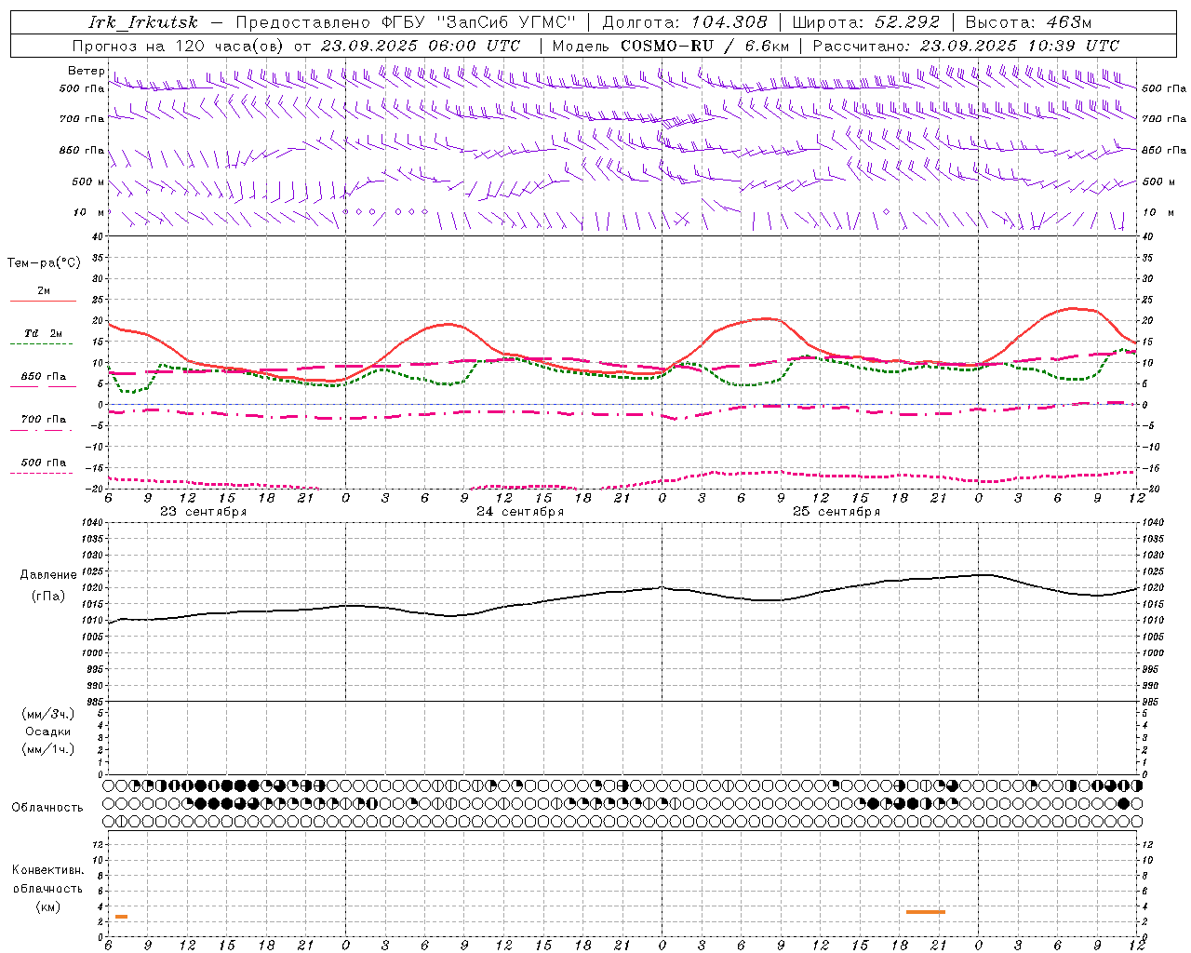
Task: Select the ФГБУ "ЗапСиб УГМС" provider text
Action: (x=478, y=22)
